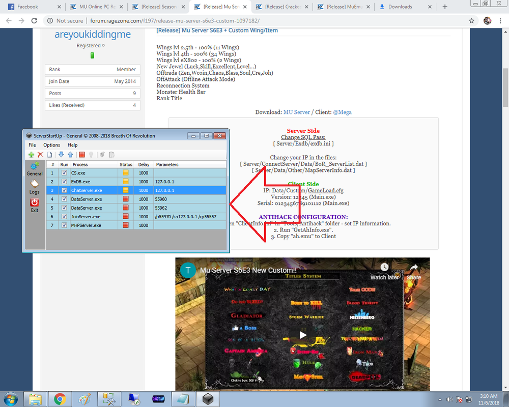509x407 pixels.
Task: Click the red power Exit icon
Action: (35, 202)
